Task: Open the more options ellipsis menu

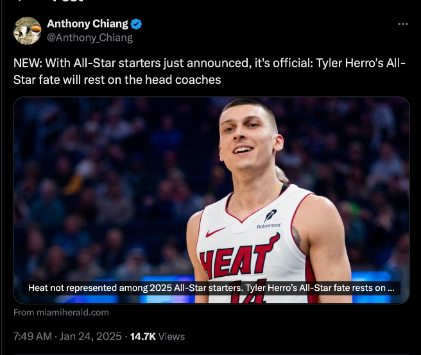Action: [x=403, y=24]
